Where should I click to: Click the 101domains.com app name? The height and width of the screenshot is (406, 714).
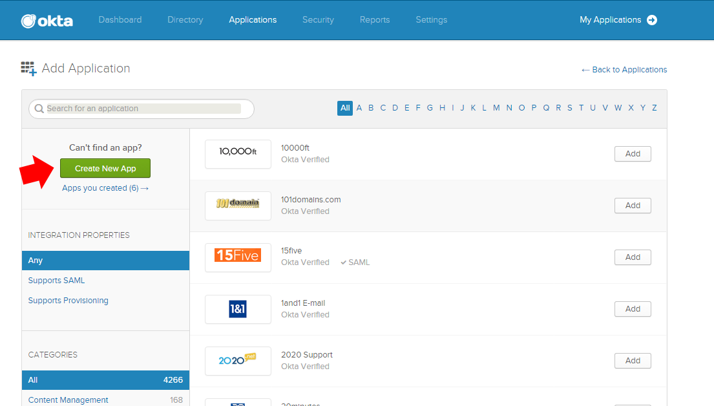pos(311,200)
